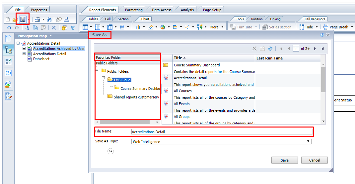Screen dimensions: 355x184
Task: Click the Cut scissors icon
Action: [x=28, y=28]
